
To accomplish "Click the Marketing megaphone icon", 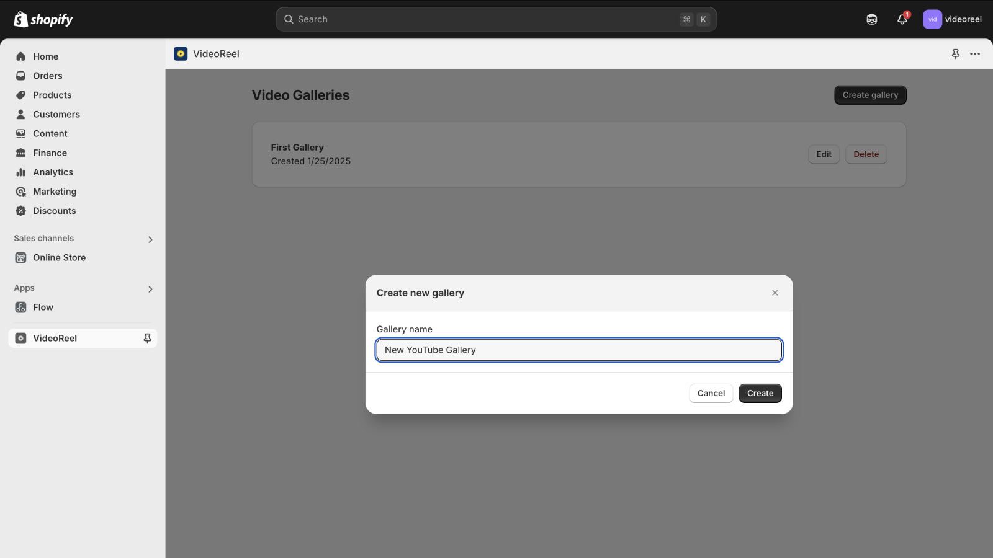I will [20, 191].
